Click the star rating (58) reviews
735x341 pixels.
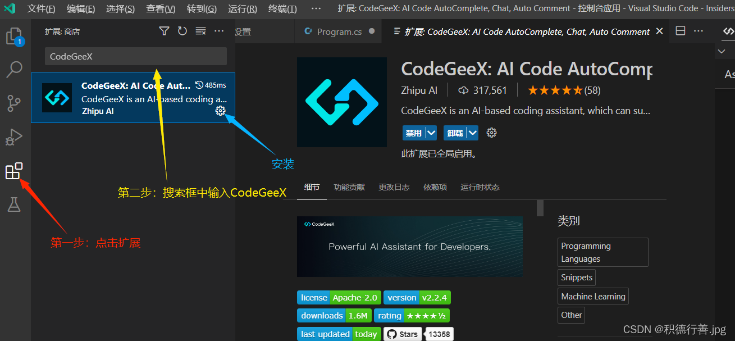[564, 90]
